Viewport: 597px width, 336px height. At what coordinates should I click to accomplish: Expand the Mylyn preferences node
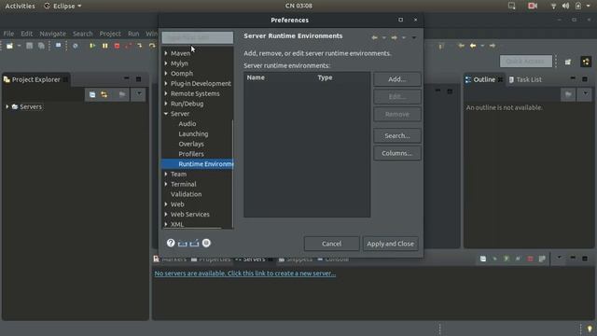pos(166,63)
